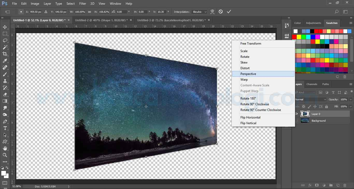Screen dimensions: 354x189
Task: Click the search icon in options bar
Action: click(336, 12)
